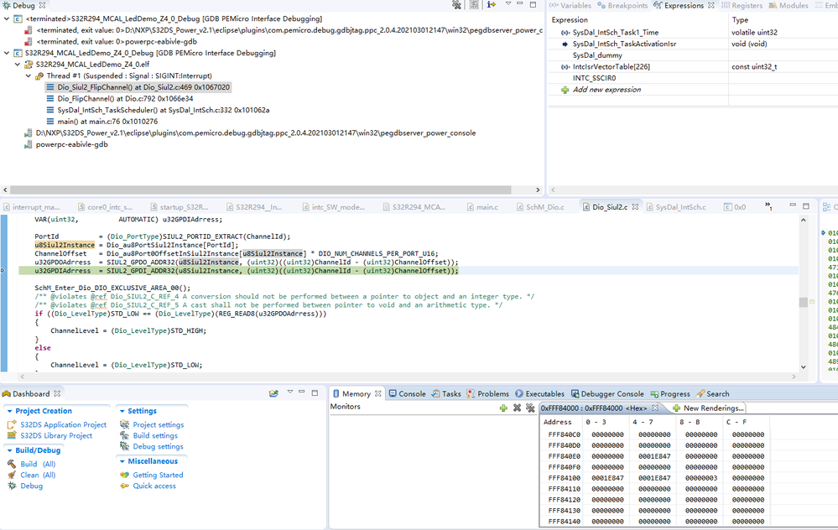
Task: Select expression INTC_SSCIR0
Action: 594,78
